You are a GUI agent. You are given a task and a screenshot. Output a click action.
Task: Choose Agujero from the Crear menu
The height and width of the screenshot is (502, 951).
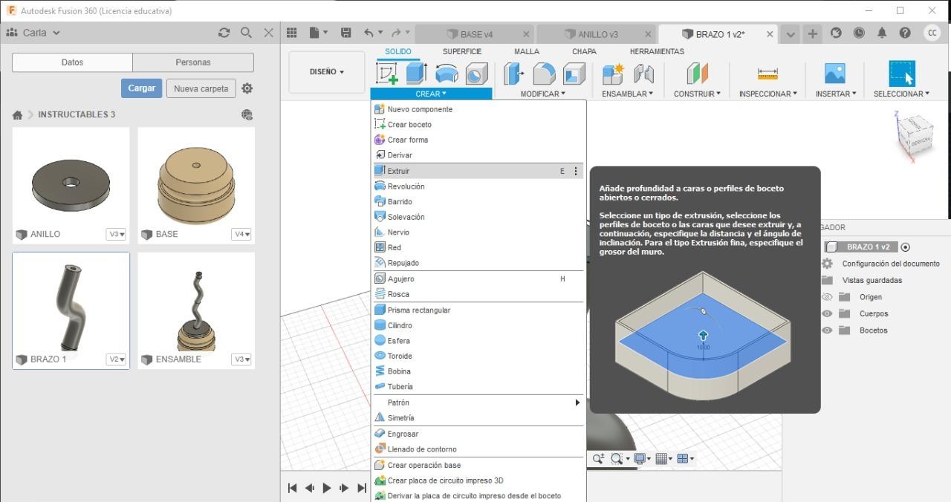(x=478, y=278)
